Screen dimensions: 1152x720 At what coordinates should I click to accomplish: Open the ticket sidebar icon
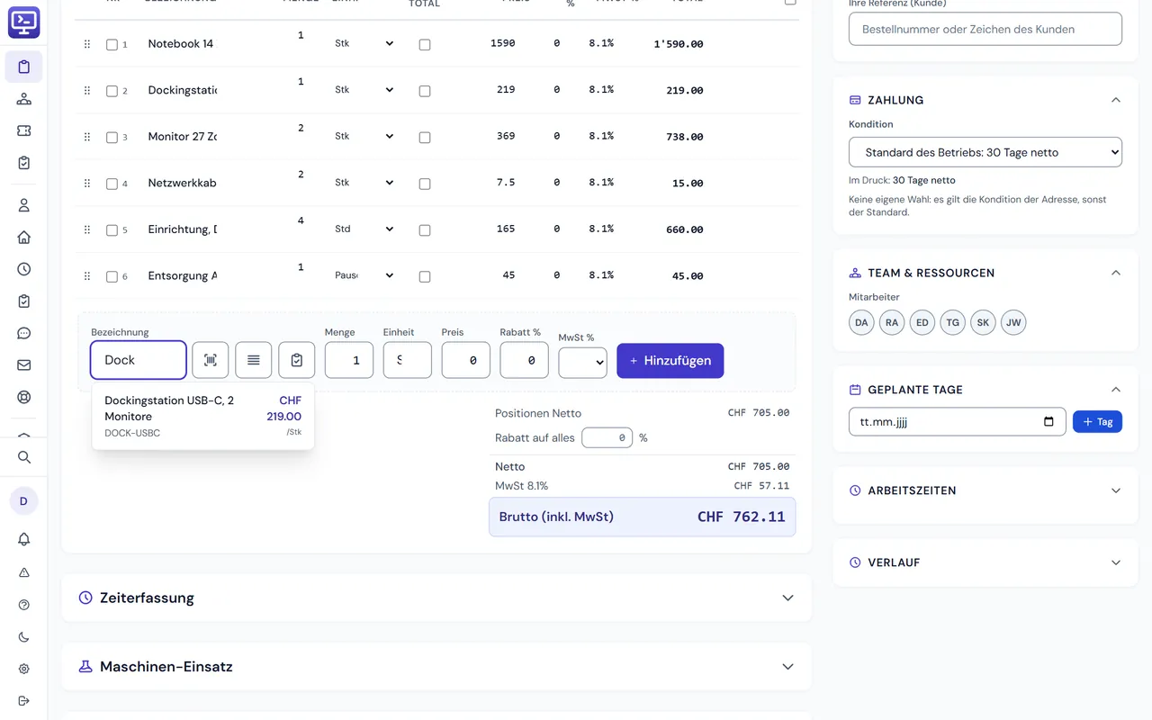[x=24, y=130]
